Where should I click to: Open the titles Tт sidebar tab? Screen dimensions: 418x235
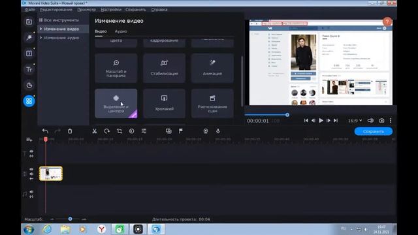(29, 70)
